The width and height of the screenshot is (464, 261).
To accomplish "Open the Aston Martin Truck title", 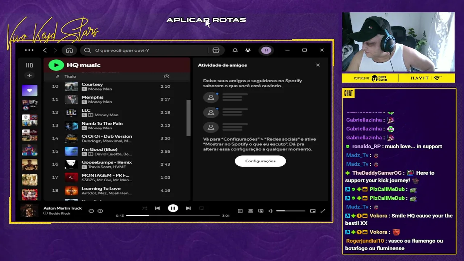I will coord(63,208).
